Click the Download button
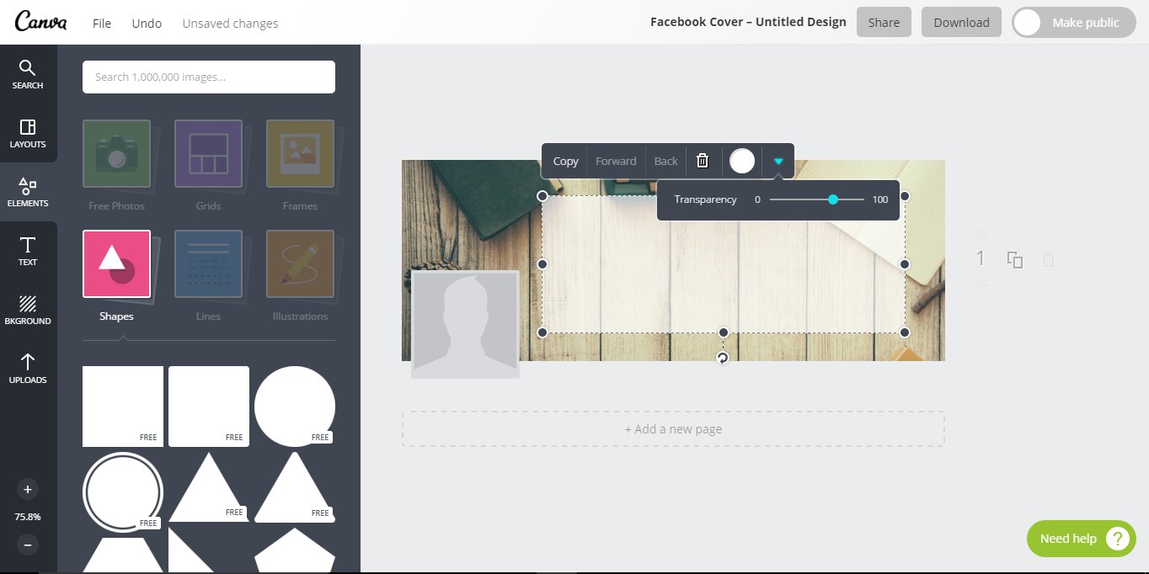Screen dimensions: 1149x574 tap(961, 23)
